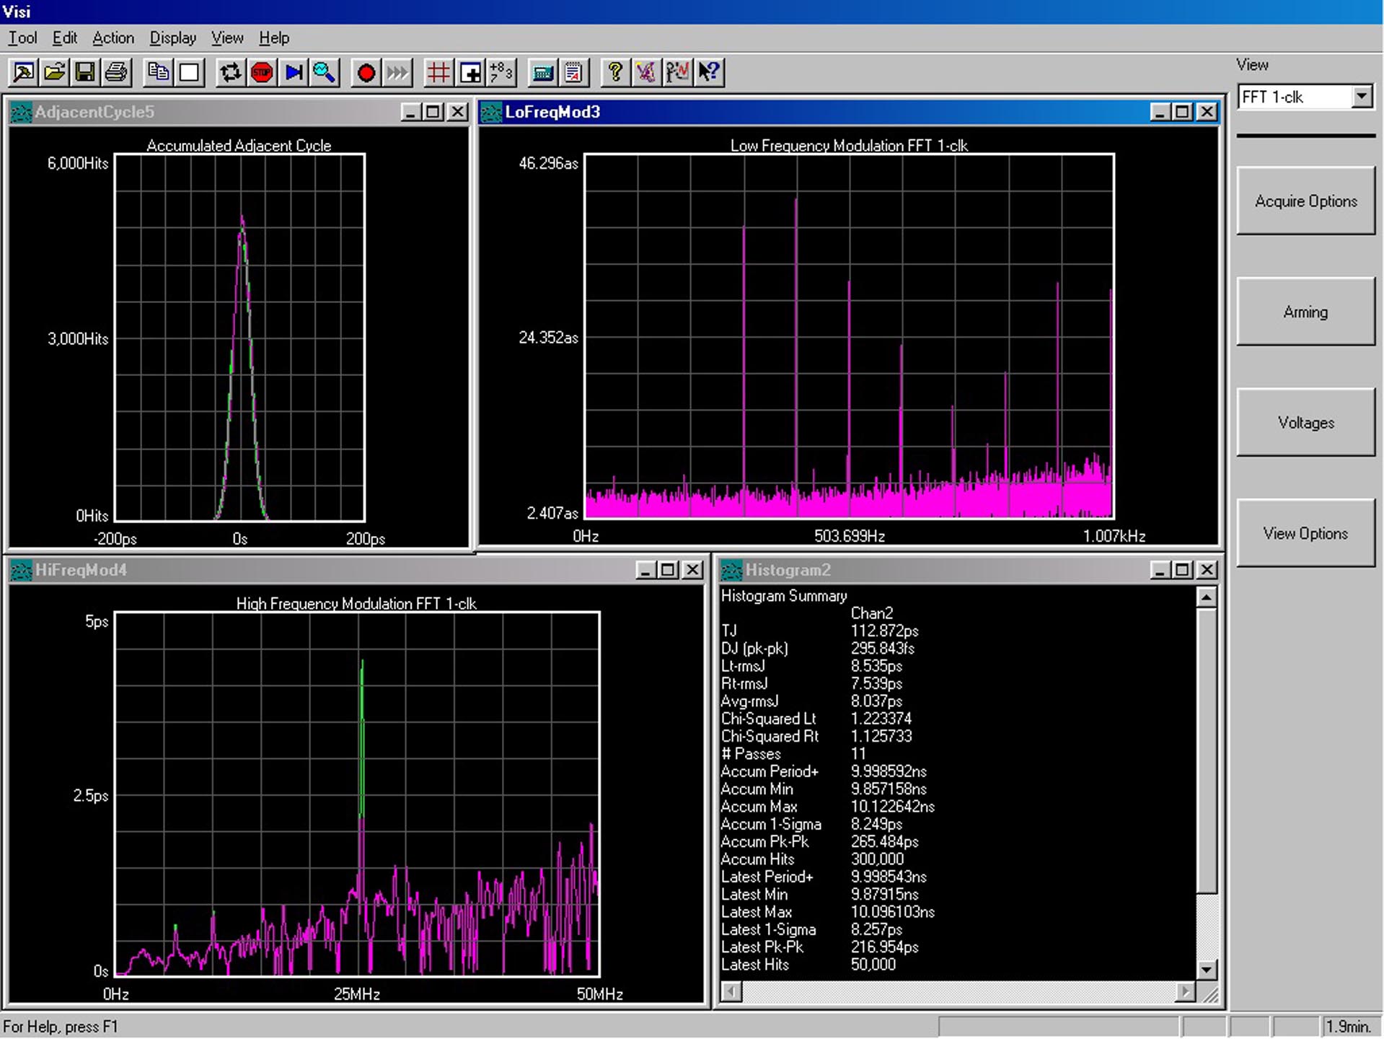The image size is (1384, 1039).
Task: Click the TJ value 112.872ps
Action: click(885, 631)
